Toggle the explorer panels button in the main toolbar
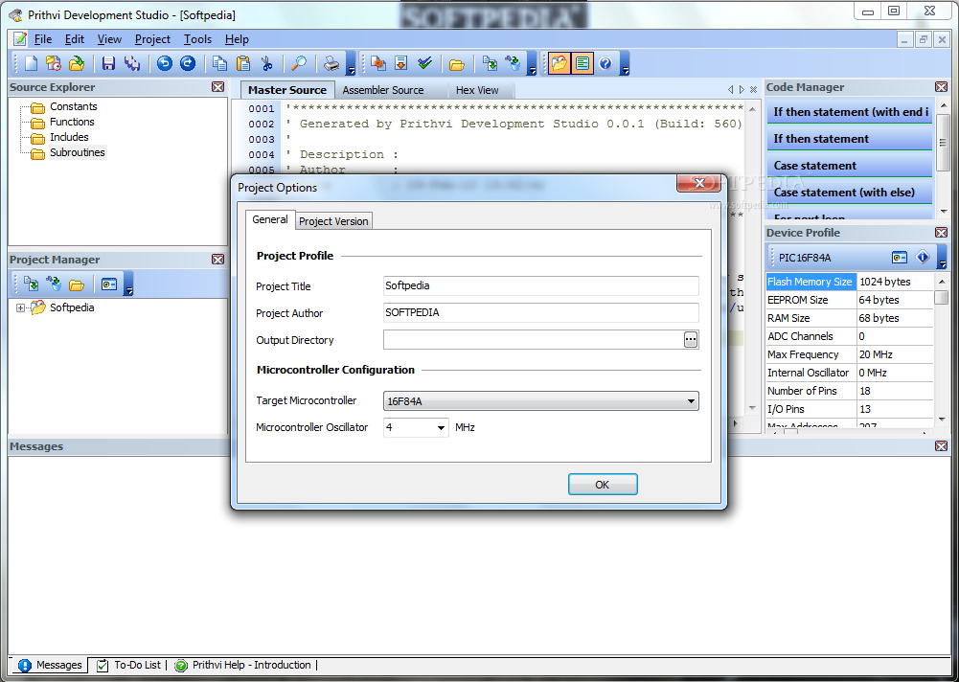 (x=559, y=63)
